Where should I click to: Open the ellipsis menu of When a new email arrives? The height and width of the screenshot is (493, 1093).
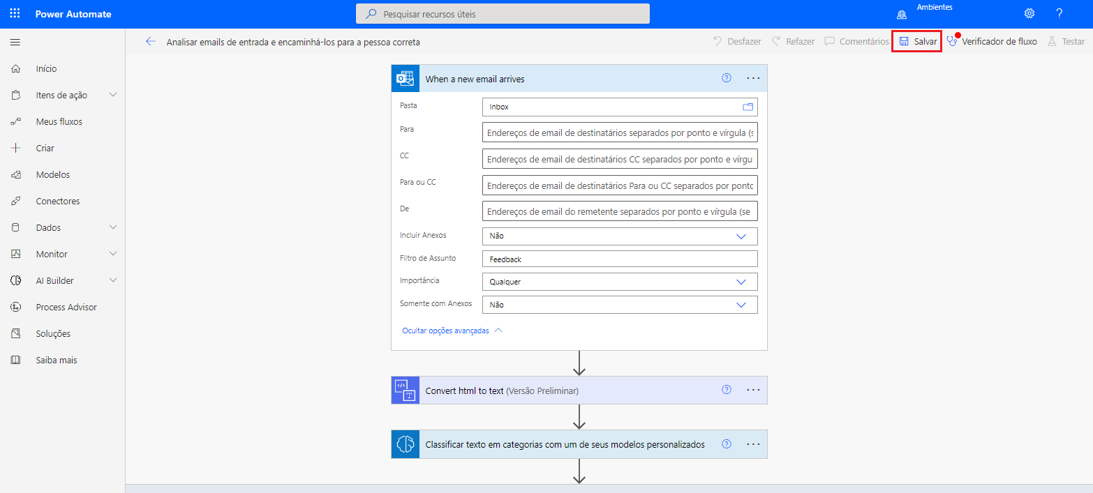pos(753,78)
